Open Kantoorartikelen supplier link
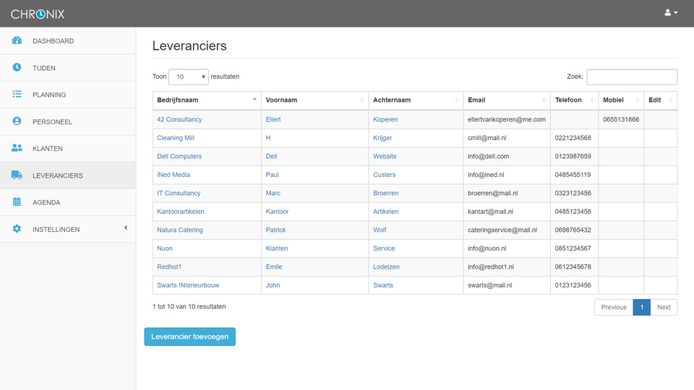Screen dimensions: 694x390 coord(181,212)
